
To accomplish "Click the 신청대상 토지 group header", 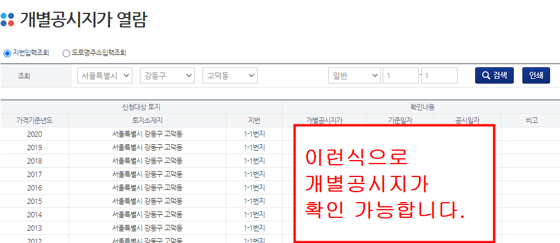I will click(x=142, y=107).
